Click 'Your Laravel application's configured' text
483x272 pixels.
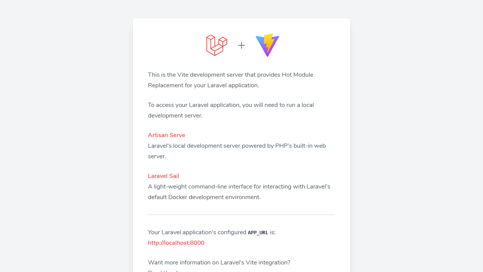[x=197, y=232]
